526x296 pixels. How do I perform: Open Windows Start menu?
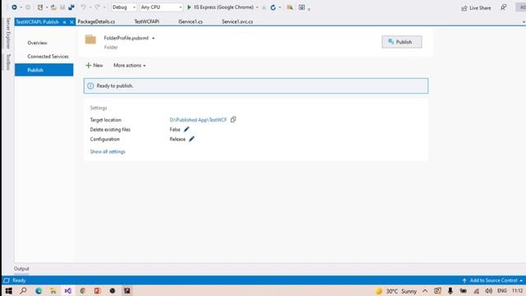9,290
